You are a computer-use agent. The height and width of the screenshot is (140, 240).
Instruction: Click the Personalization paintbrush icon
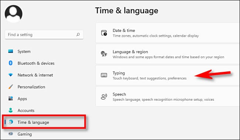point(11,87)
